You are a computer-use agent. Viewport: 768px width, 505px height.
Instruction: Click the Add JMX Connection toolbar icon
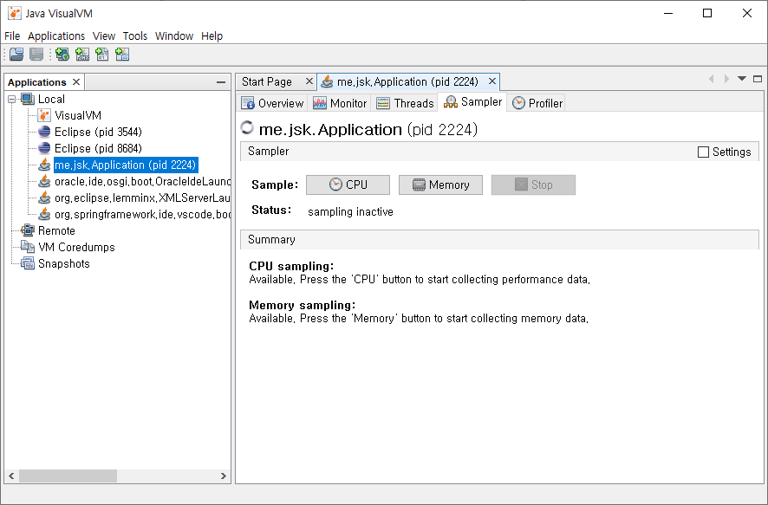(x=82, y=55)
